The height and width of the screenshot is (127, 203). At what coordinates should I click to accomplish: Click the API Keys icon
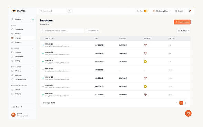12,71
